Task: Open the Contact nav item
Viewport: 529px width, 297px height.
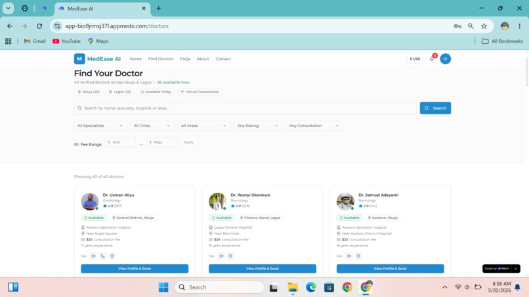Action: coord(223,58)
